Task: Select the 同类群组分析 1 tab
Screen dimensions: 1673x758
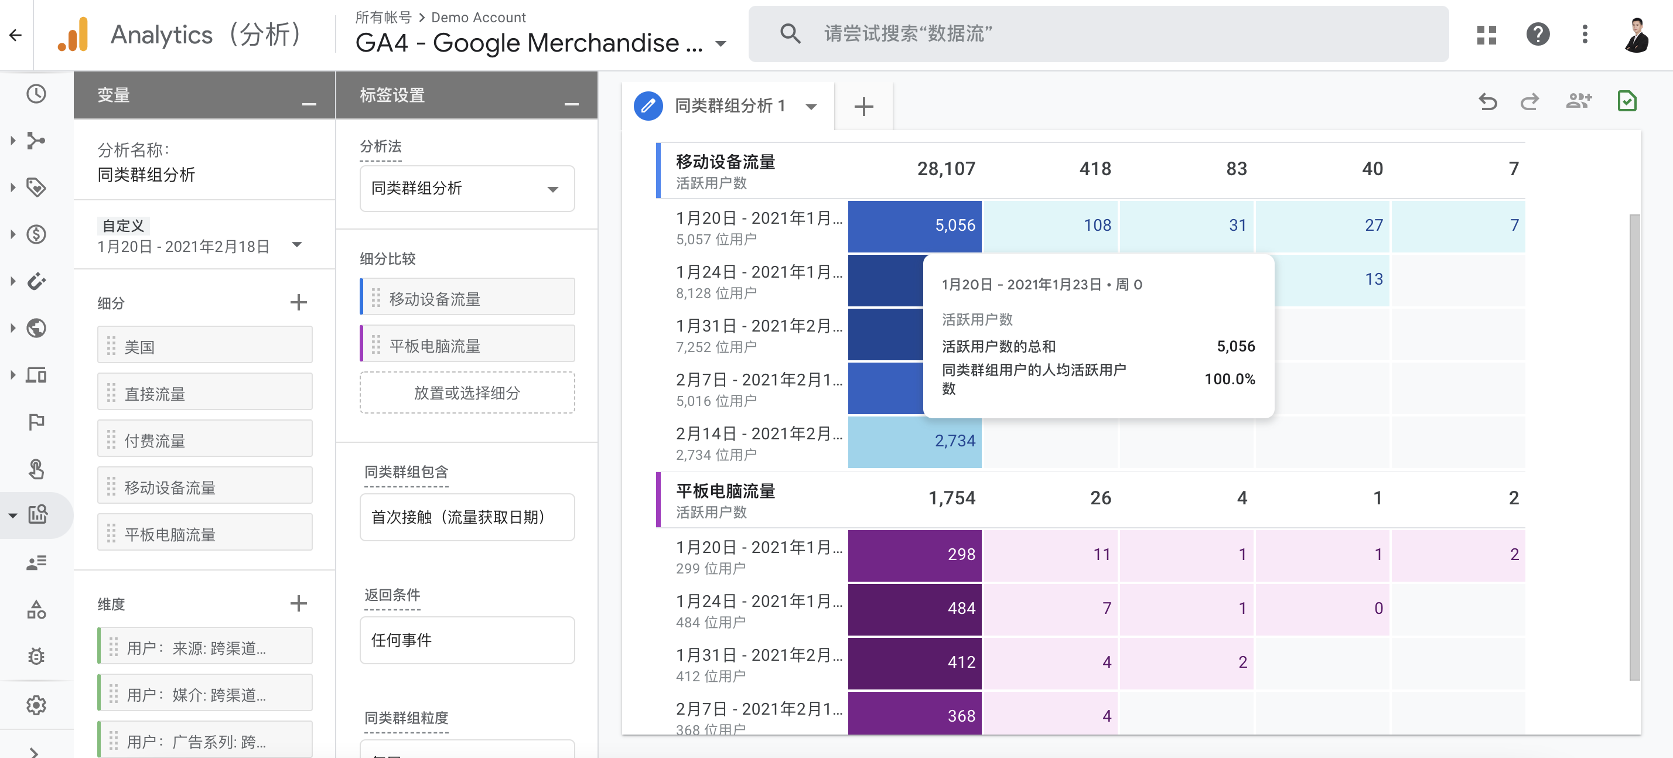Action: click(730, 106)
